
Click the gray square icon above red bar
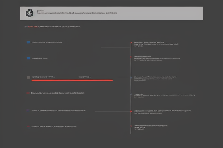(x=28, y=77)
